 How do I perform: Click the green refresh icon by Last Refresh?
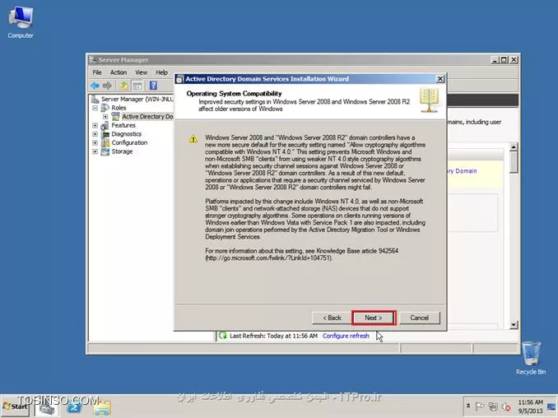(223, 336)
